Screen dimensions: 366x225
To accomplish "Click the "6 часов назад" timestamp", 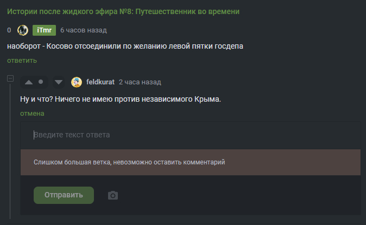I will coord(83,30).
